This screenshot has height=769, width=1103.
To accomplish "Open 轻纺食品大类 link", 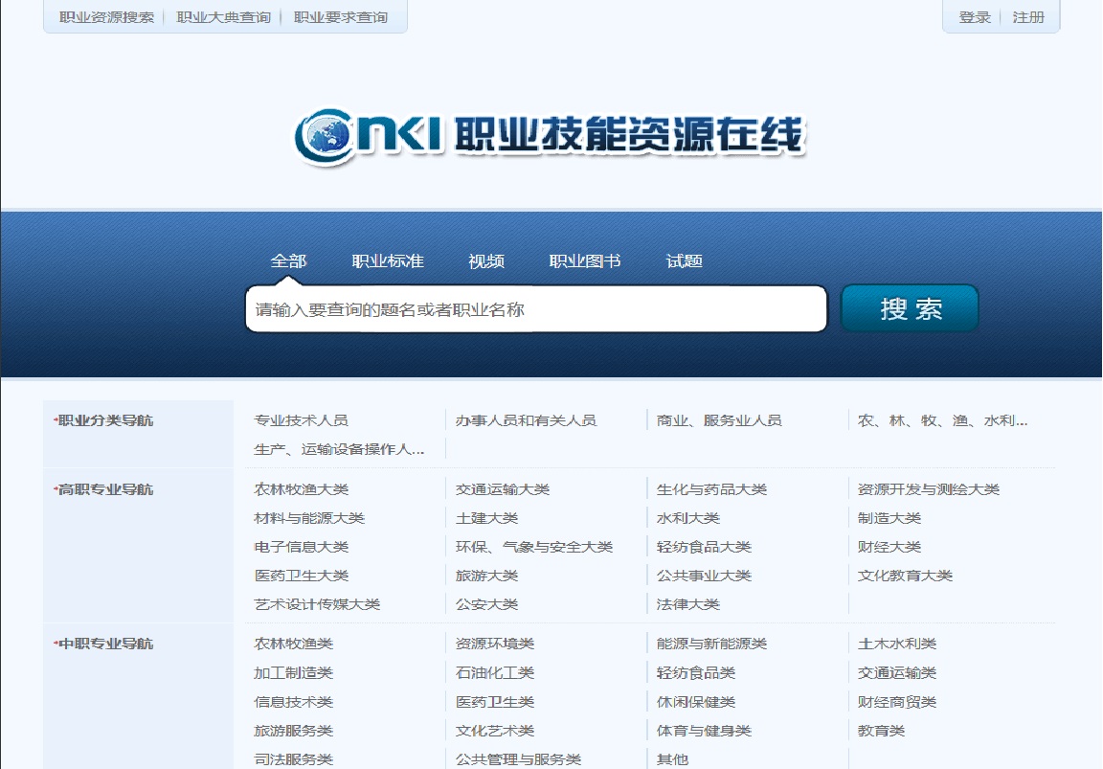I will tap(704, 548).
